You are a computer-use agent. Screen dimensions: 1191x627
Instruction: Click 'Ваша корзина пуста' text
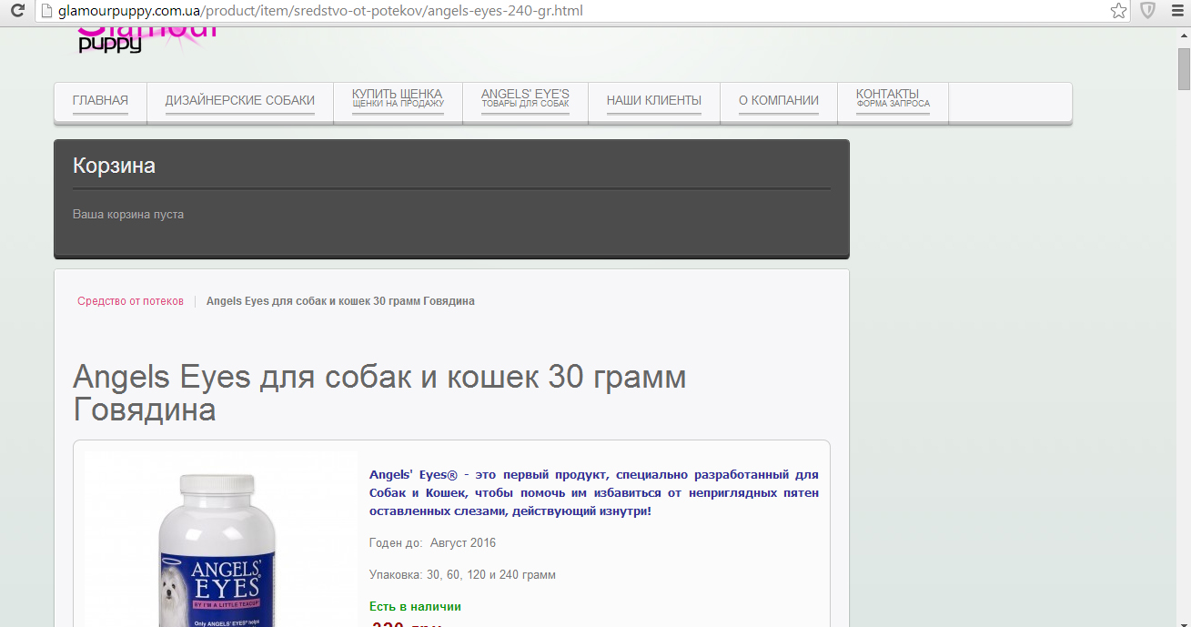pos(128,215)
